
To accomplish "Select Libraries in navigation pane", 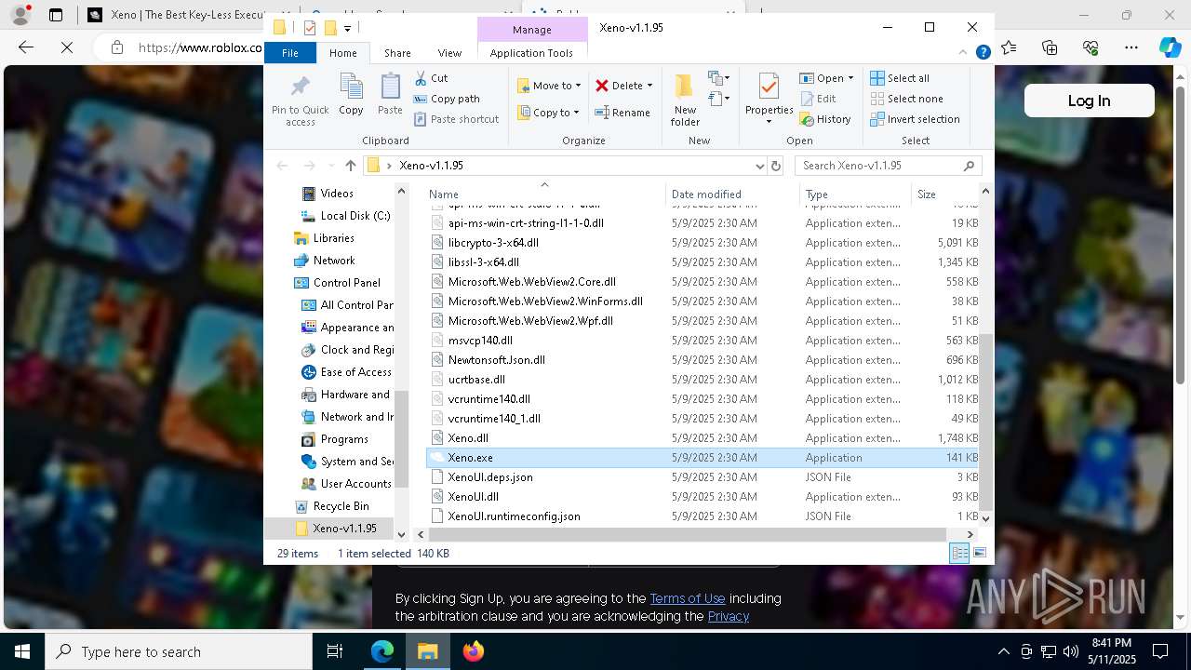I will (333, 238).
